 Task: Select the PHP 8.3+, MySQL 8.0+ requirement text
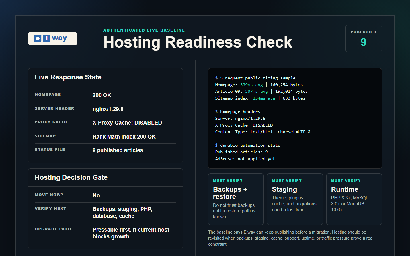pos(349,204)
